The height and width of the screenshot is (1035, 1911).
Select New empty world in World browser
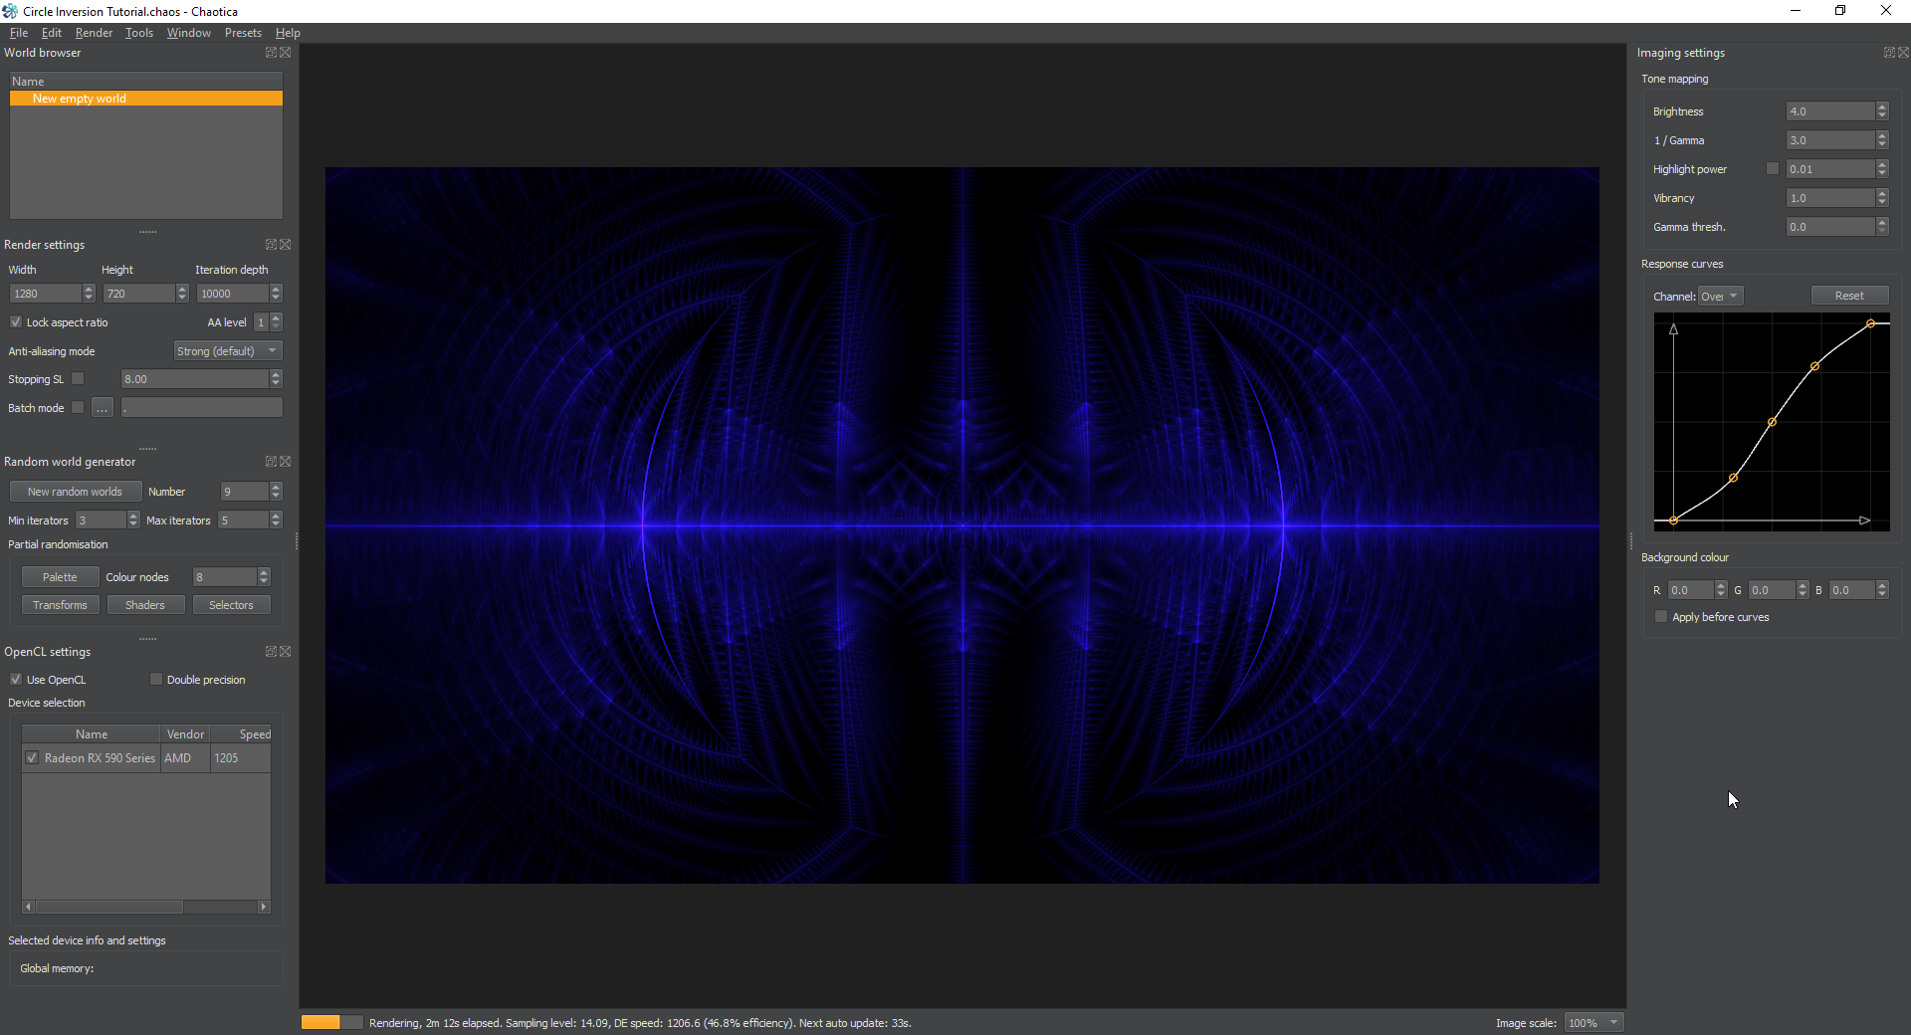[146, 99]
